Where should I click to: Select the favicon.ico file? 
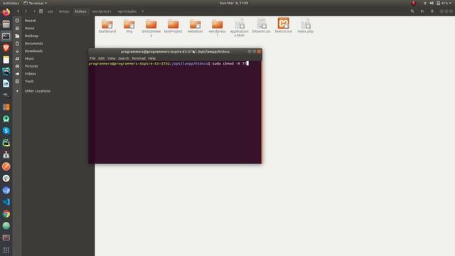[284, 26]
